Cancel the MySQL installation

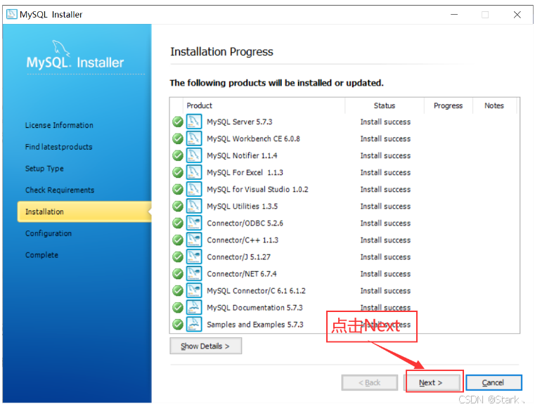click(x=494, y=383)
